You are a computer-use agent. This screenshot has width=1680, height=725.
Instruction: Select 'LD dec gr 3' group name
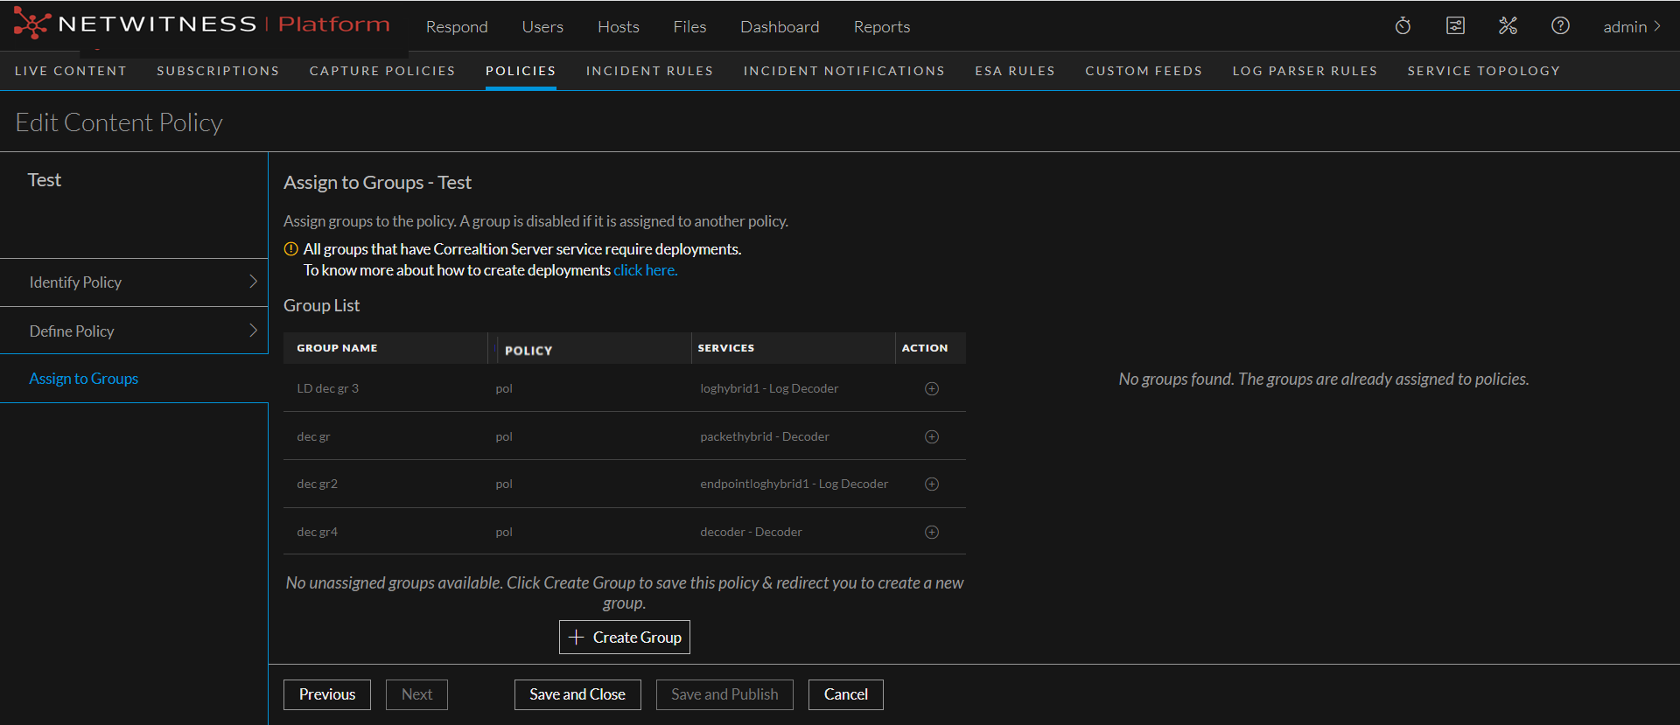pos(327,388)
